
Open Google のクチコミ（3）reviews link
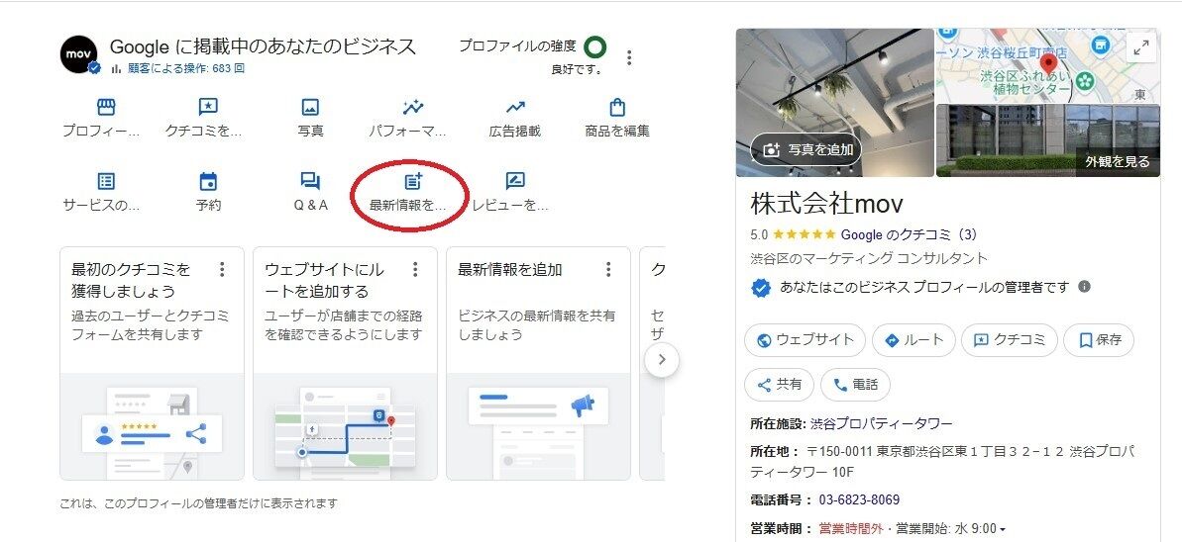(x=910, y=234)
